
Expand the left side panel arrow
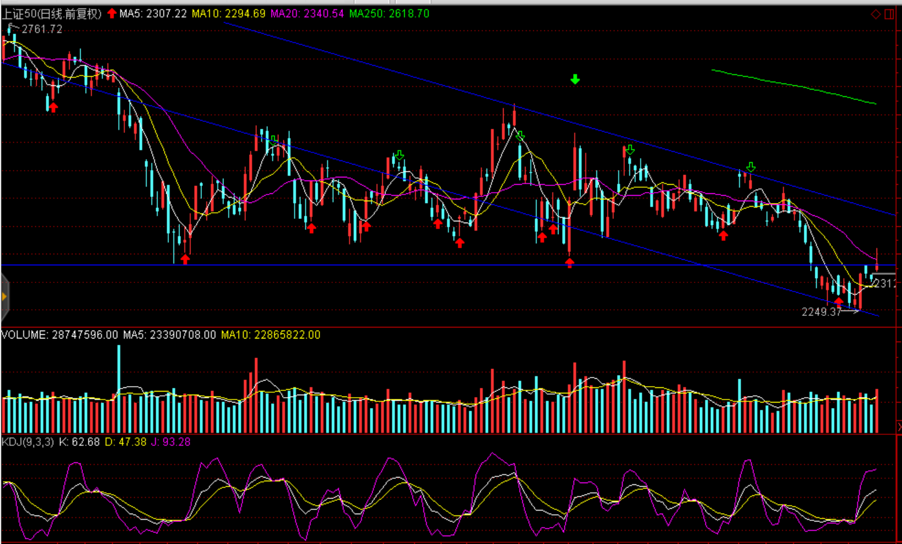click(x=4, y=297)
